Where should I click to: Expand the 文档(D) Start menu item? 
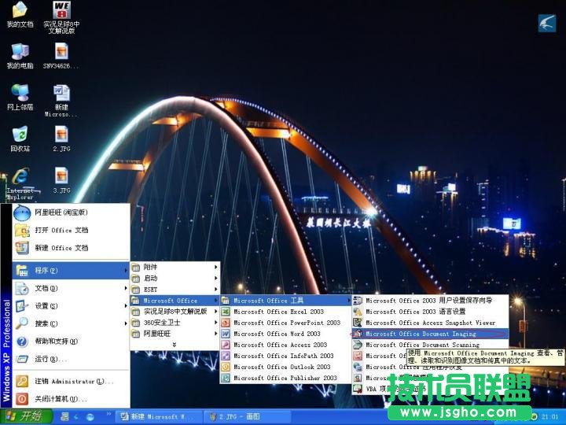pyautogui.click(x=71, y=288)
